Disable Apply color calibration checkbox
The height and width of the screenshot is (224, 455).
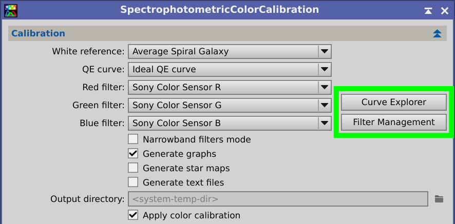pos(133,215)
